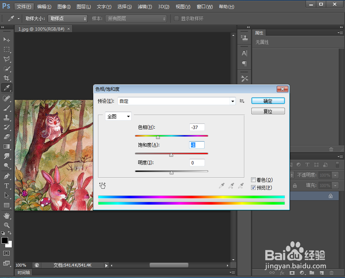The height and width of the screenshot is (278, 345).
Task: Select the History Brush tool
Action: (7, 127)
